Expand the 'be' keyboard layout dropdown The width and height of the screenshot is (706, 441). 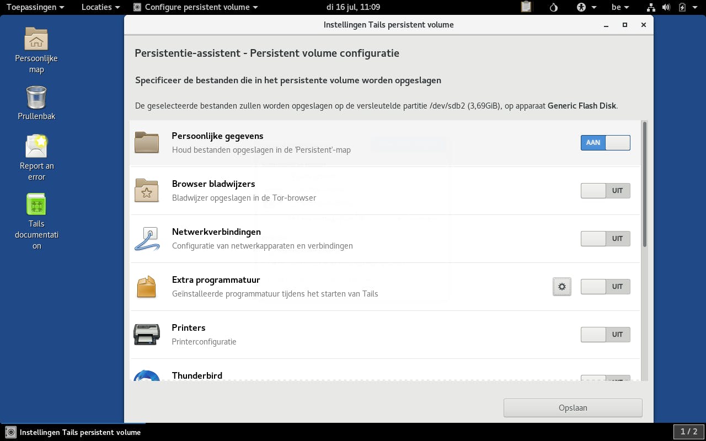click(621, 7)
